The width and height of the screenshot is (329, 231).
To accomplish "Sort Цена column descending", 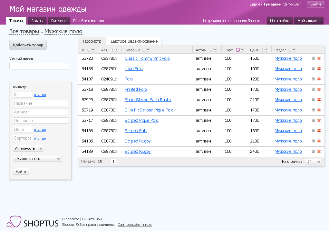I will click(266, 50).
